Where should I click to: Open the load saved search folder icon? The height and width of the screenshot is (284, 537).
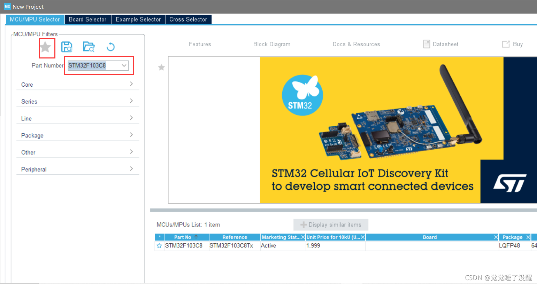click(x=89, y=47)
